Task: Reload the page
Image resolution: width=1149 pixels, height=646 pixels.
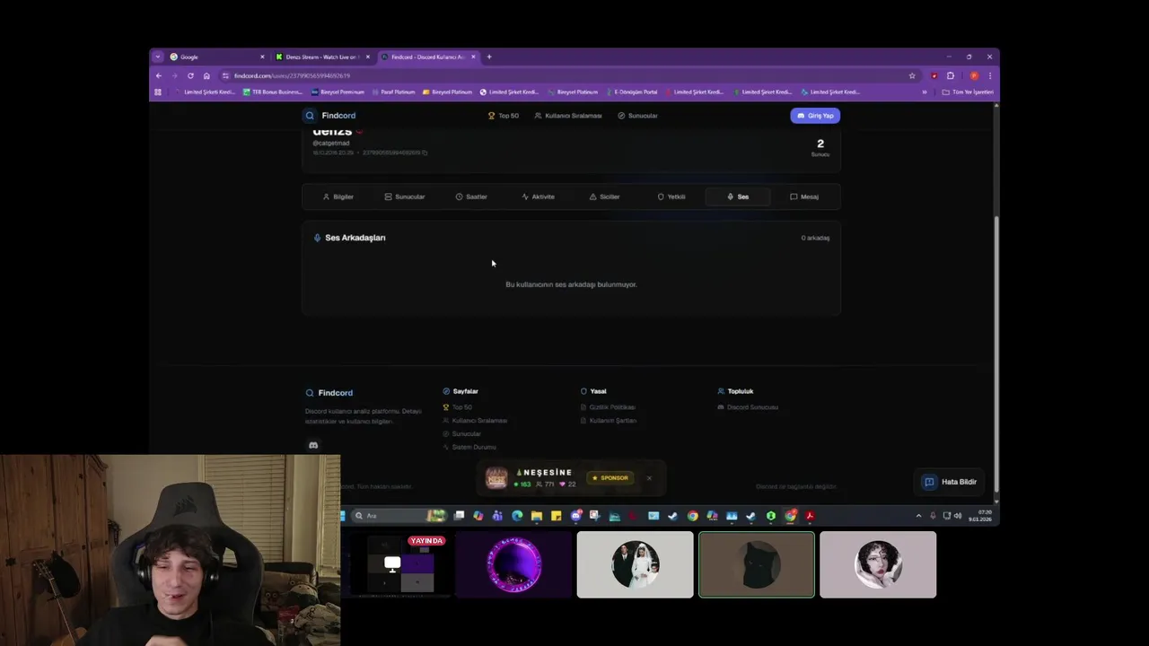Action: (x=190, y=75)
